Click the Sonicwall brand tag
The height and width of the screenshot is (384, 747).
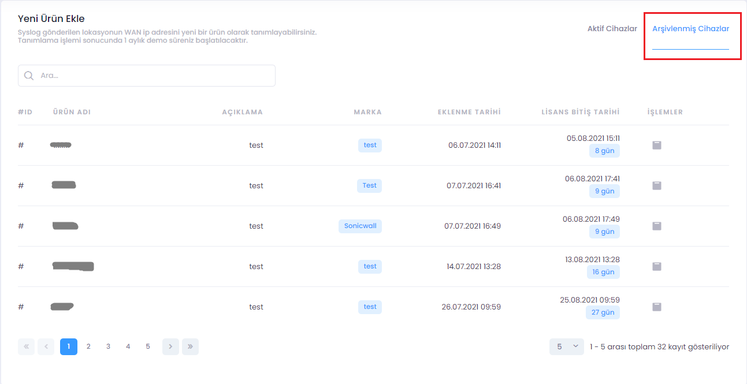360,226
